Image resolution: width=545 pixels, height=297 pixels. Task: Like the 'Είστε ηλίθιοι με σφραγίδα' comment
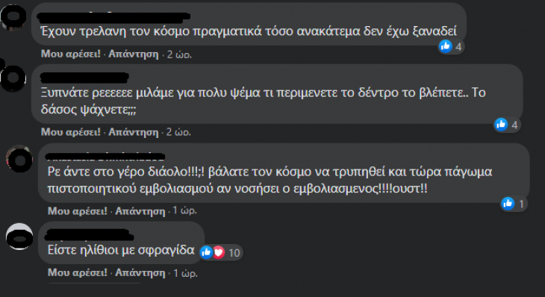click(78, 272)
